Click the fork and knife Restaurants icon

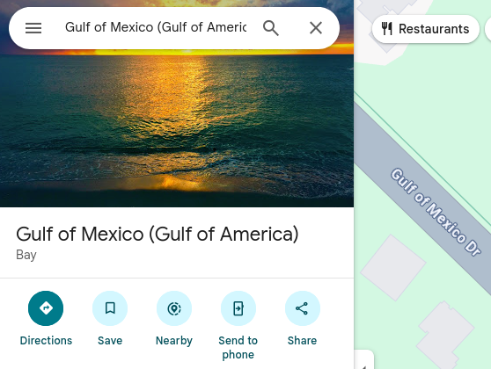click(387, 29)
